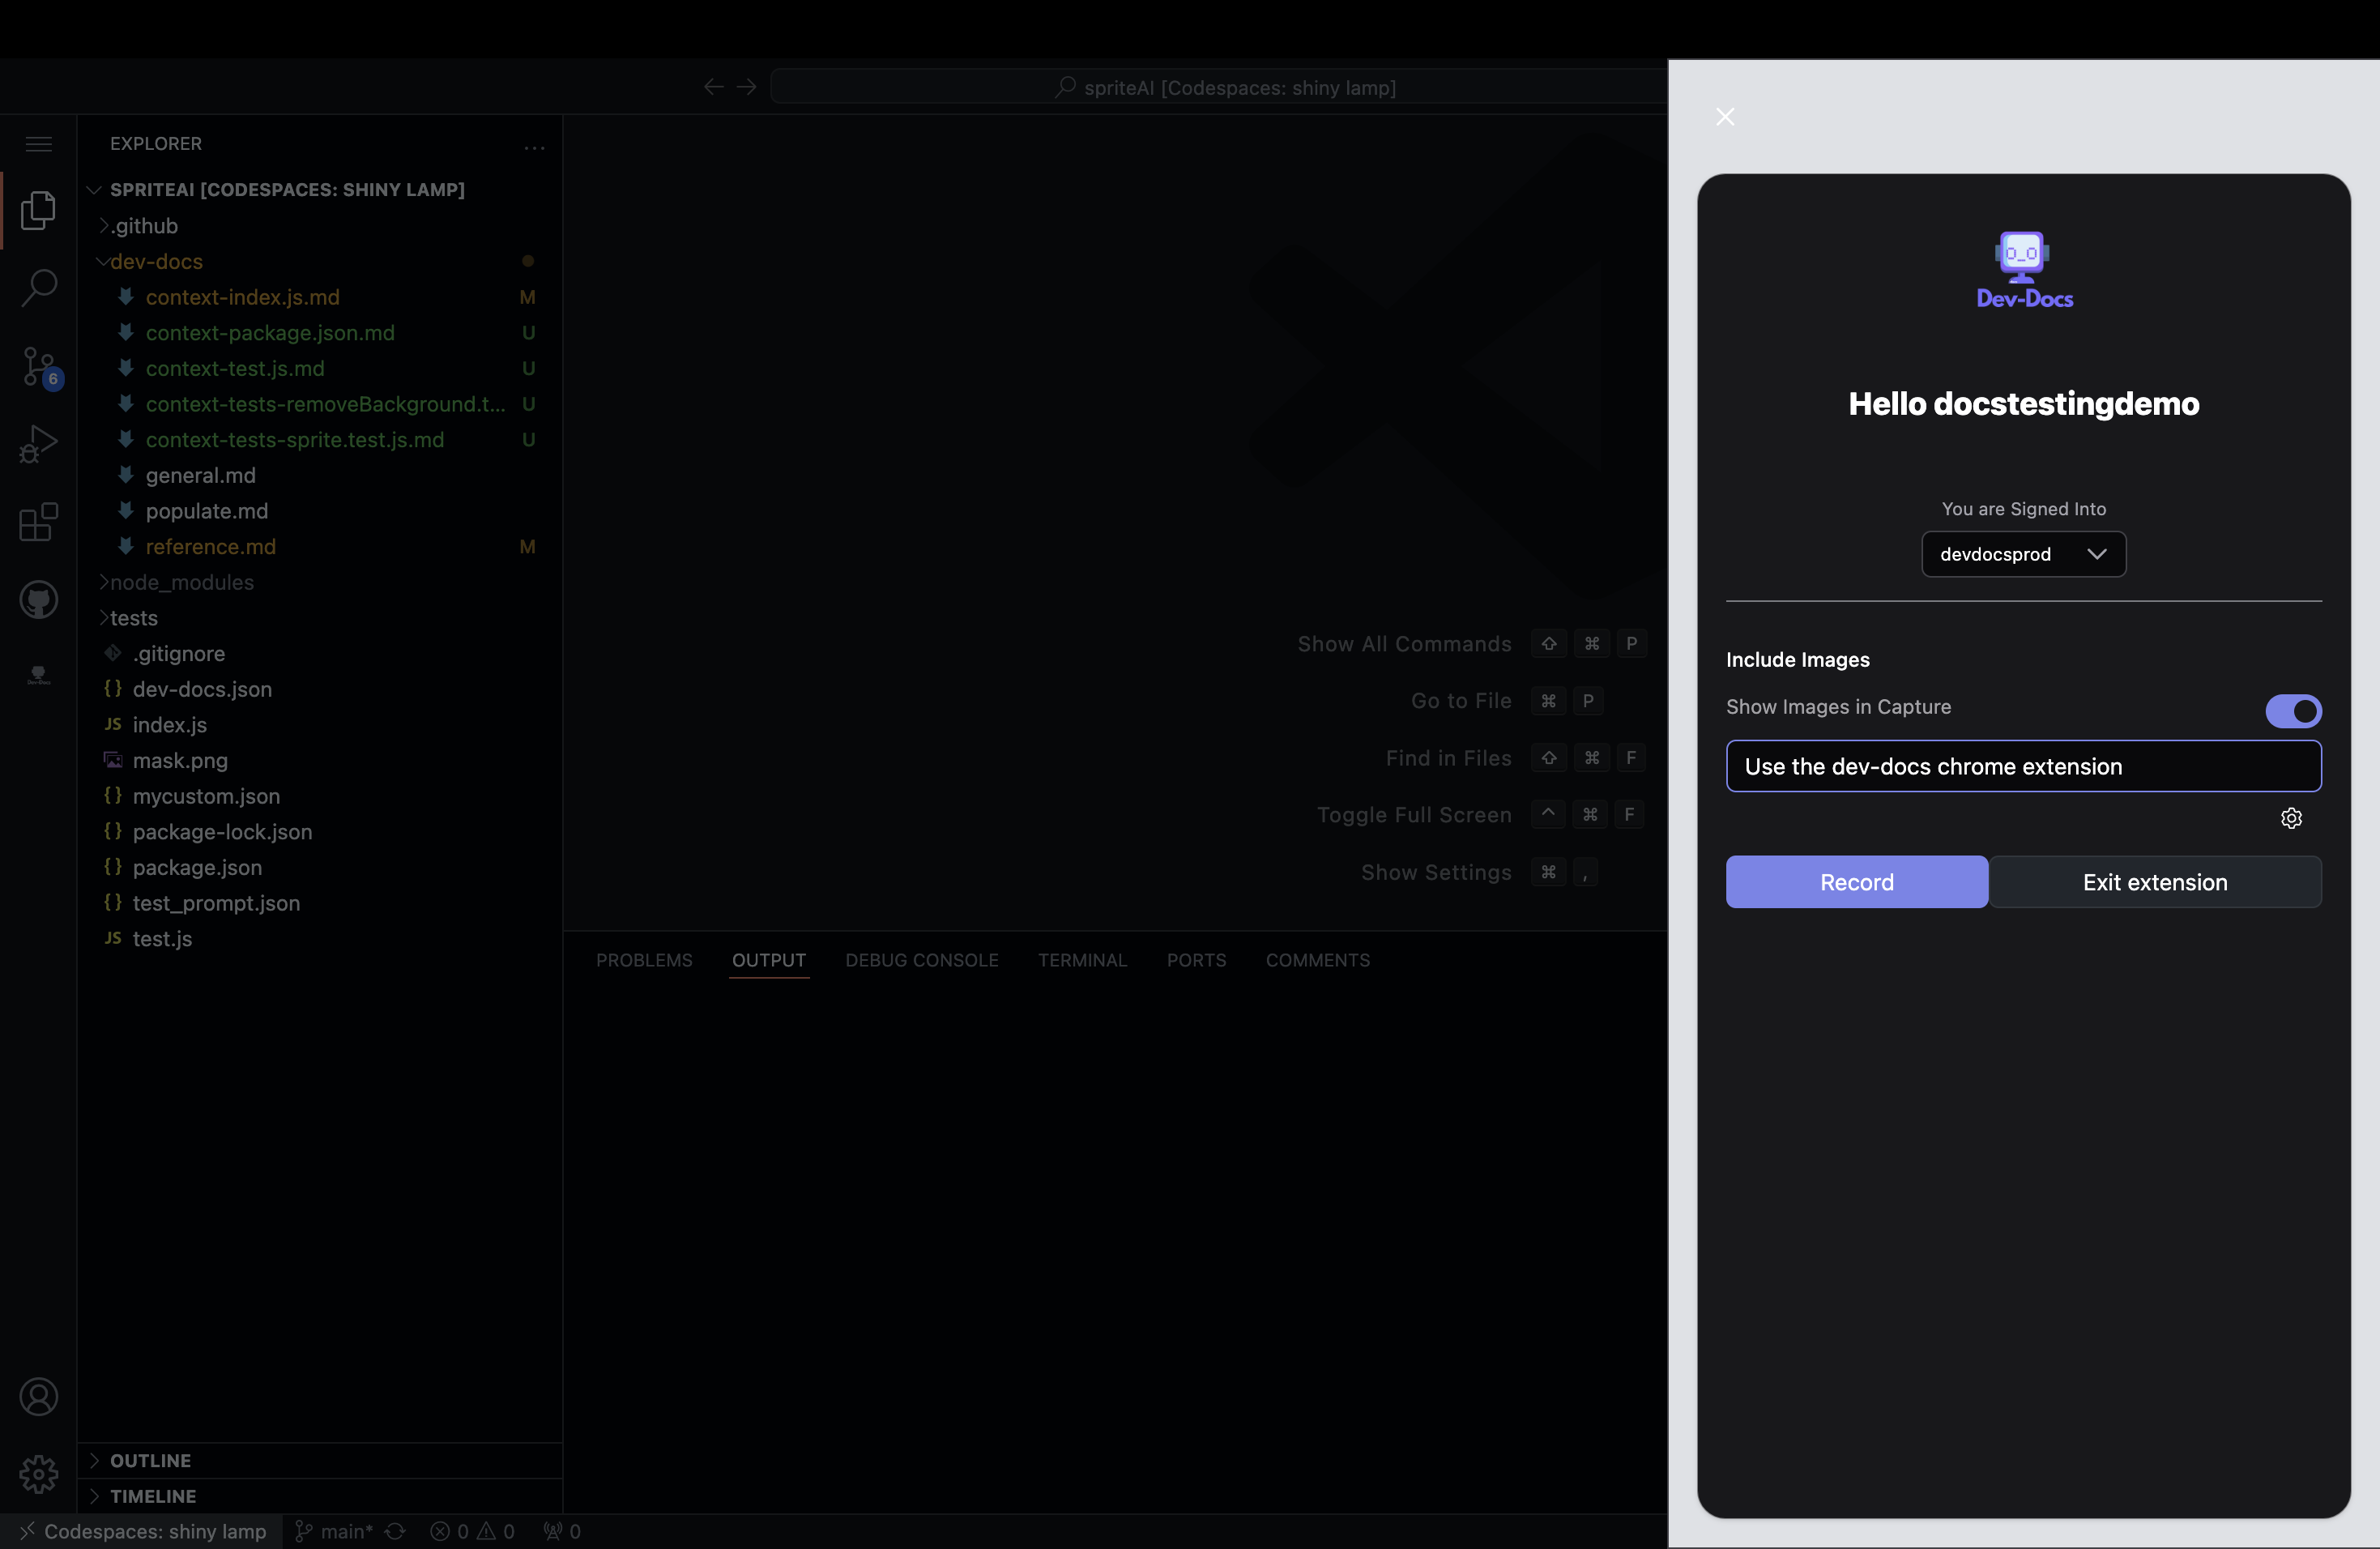Open the Extensions view
The width and height of the screenshot is (2380, 1549).
(38, 523)
